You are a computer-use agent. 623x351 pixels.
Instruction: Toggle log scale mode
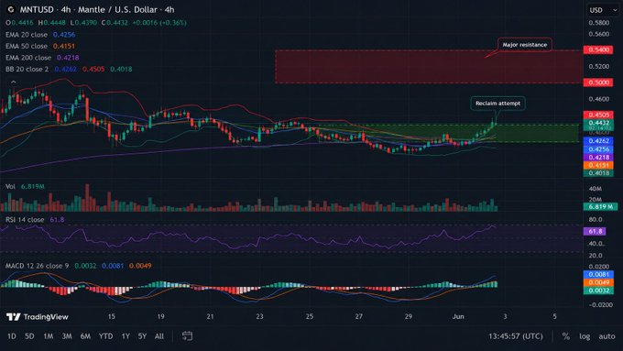coord(585,336)
